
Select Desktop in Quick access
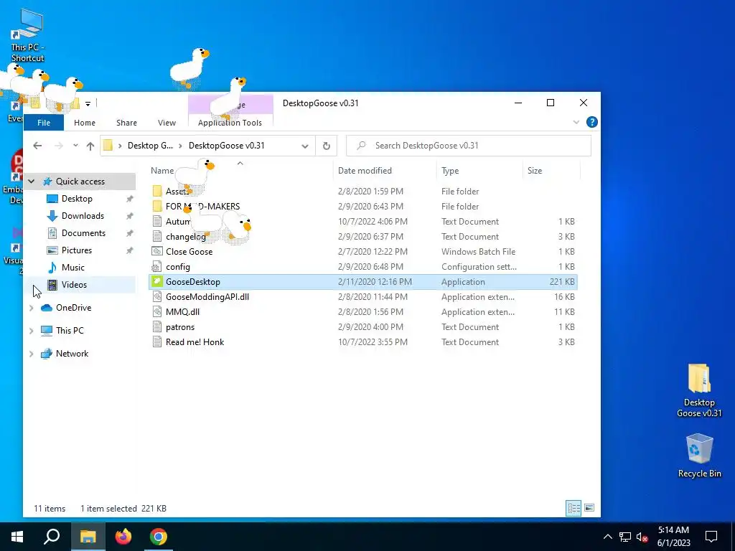click(77, 199)
